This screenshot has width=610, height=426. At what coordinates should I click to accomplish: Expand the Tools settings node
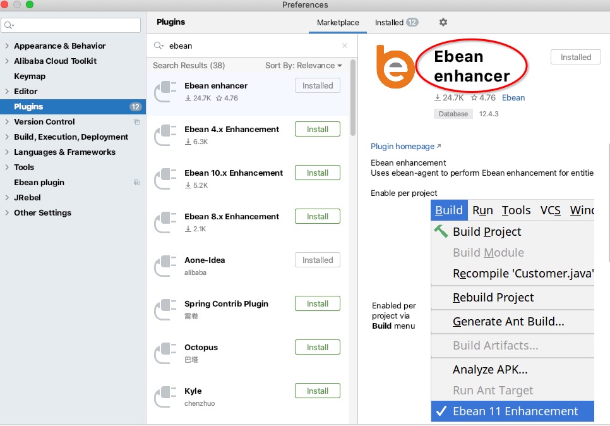6,167
